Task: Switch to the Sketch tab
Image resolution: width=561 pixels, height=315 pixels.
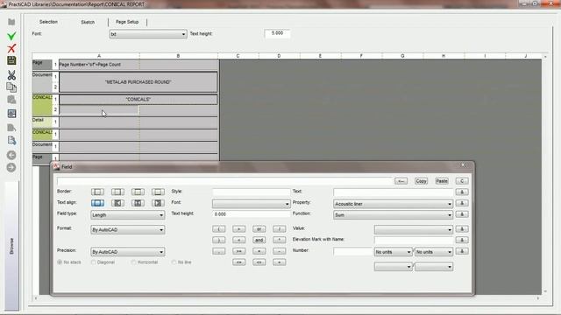Action: [x=88, y=22]
